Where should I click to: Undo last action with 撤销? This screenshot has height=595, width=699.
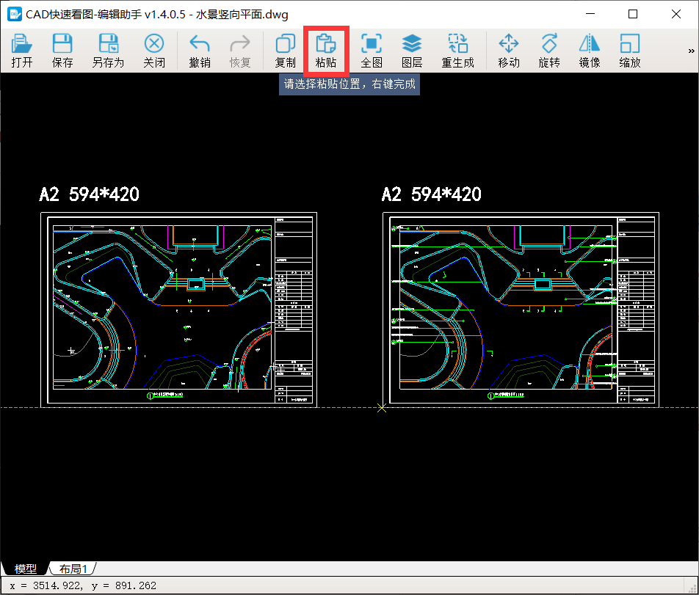point(200,50)
